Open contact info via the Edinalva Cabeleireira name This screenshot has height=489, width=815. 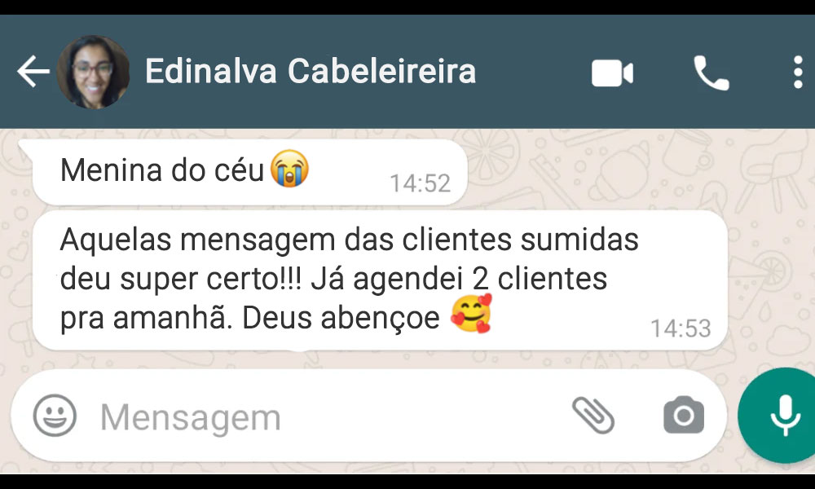click(311, 71)
